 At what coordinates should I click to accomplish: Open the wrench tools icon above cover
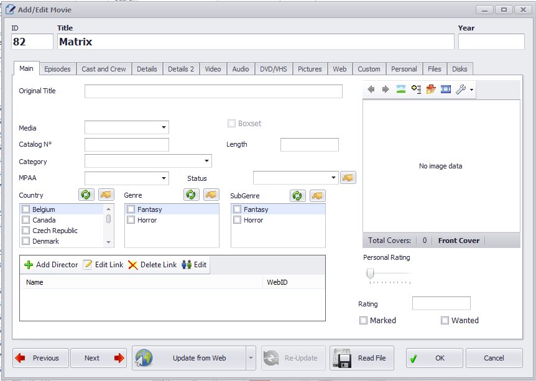pos(461,90)
